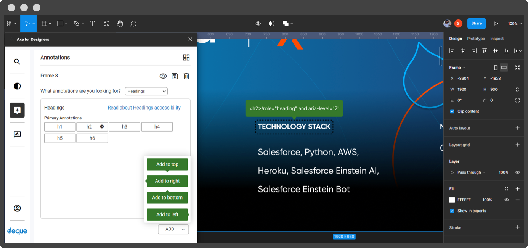This screenshot has width=528, height=248.
Task: Align vertical centers in Design panel
Action: [x=496, y=51]
